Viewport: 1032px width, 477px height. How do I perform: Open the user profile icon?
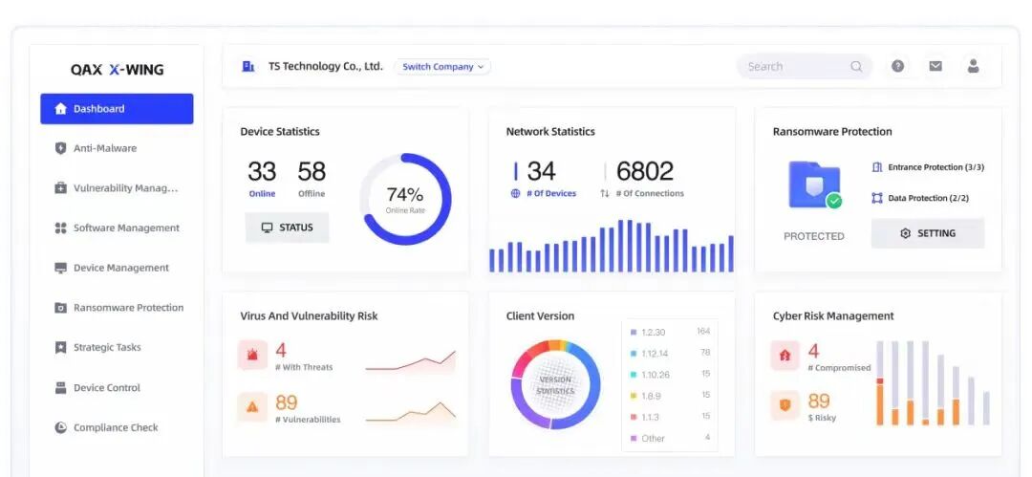point(973,66)
